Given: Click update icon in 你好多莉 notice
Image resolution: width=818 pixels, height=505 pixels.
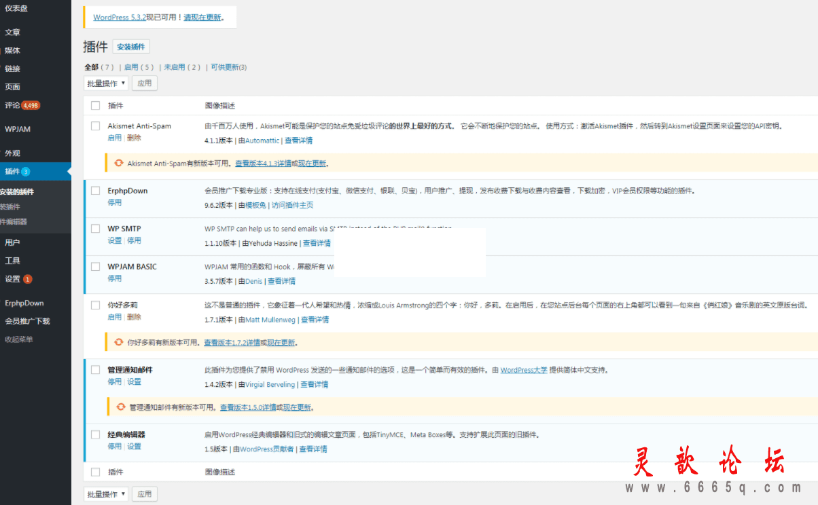Looking at the screenshot, I should tap(118, 342).
